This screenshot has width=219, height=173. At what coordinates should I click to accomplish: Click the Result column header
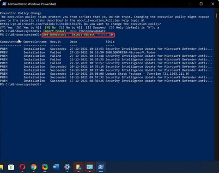55,42
